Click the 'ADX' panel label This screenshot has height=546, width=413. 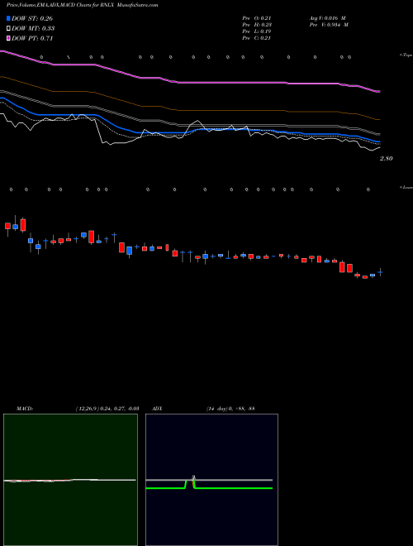(x=157, y=409)
